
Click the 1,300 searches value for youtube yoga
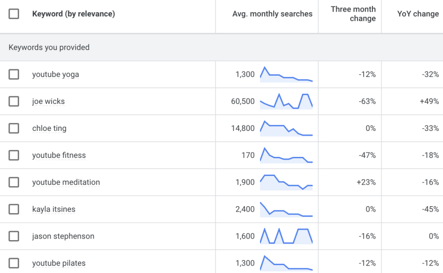(245, 75)
